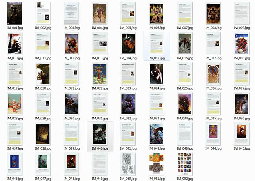The height and width of the screenshot is (181, 255).
Task: Select the IM_001.jpg cover thumbnail
Action: point(15,13)
